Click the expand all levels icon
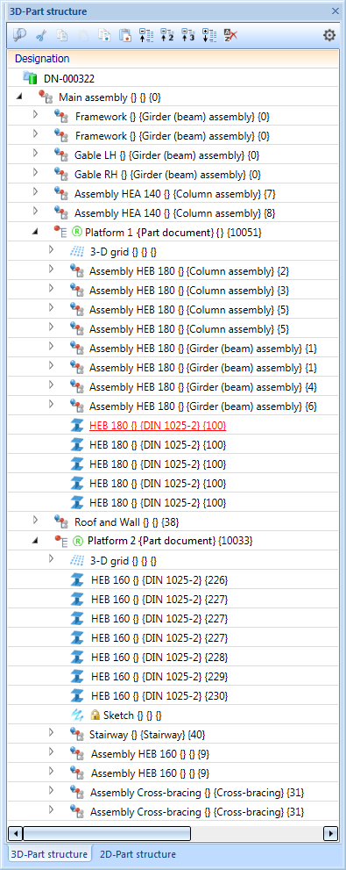This screenshot has height=870, width=346. 209,35
